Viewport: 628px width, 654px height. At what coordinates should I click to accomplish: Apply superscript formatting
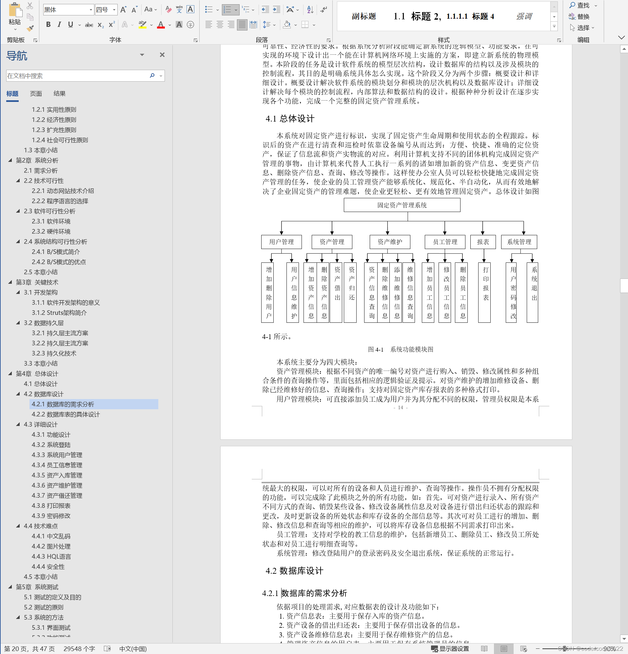point(111,25)
